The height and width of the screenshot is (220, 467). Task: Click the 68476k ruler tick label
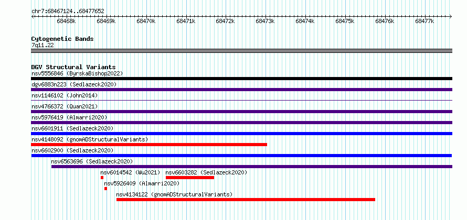[385, 21]
